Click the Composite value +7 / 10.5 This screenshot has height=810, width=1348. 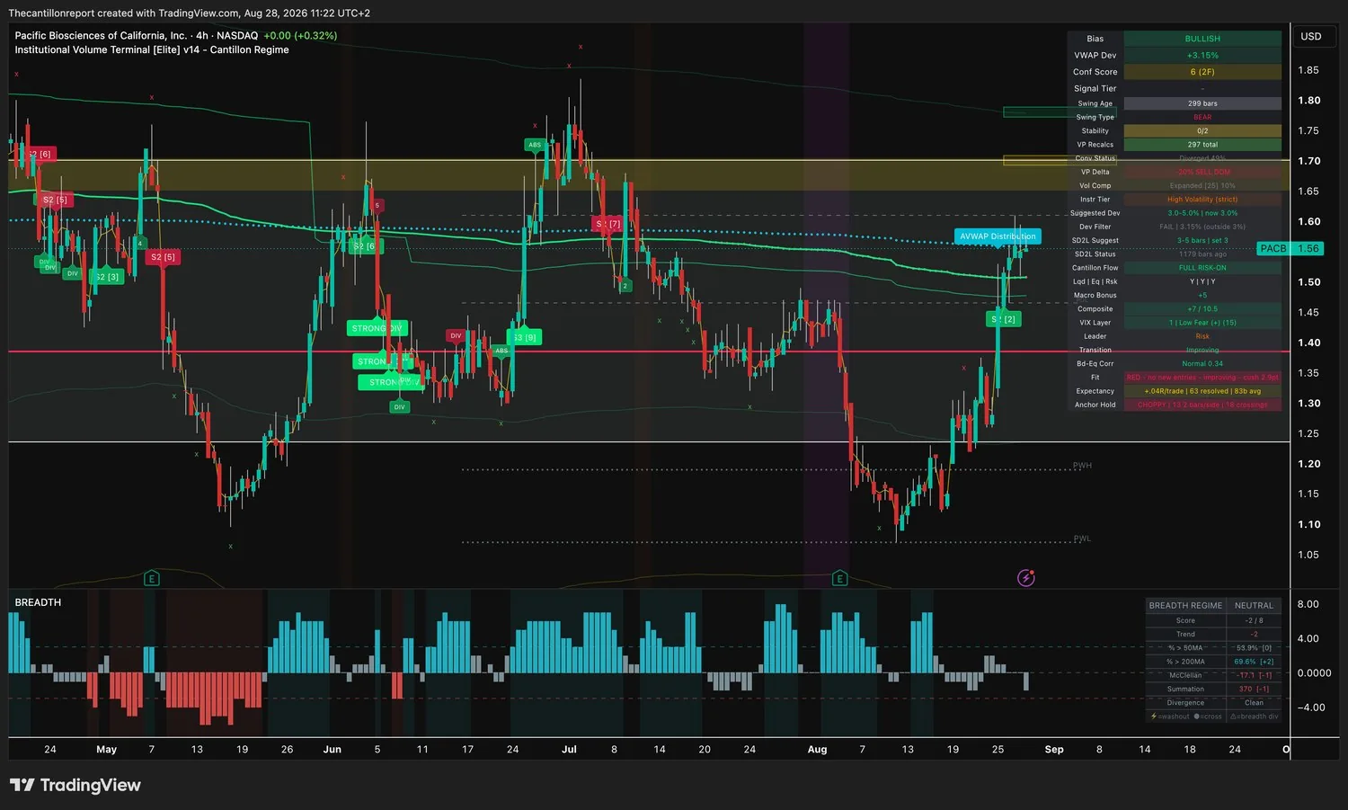coord(1202,309)
